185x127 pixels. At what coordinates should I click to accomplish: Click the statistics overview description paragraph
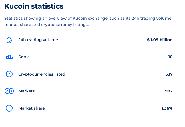point(89,21)
